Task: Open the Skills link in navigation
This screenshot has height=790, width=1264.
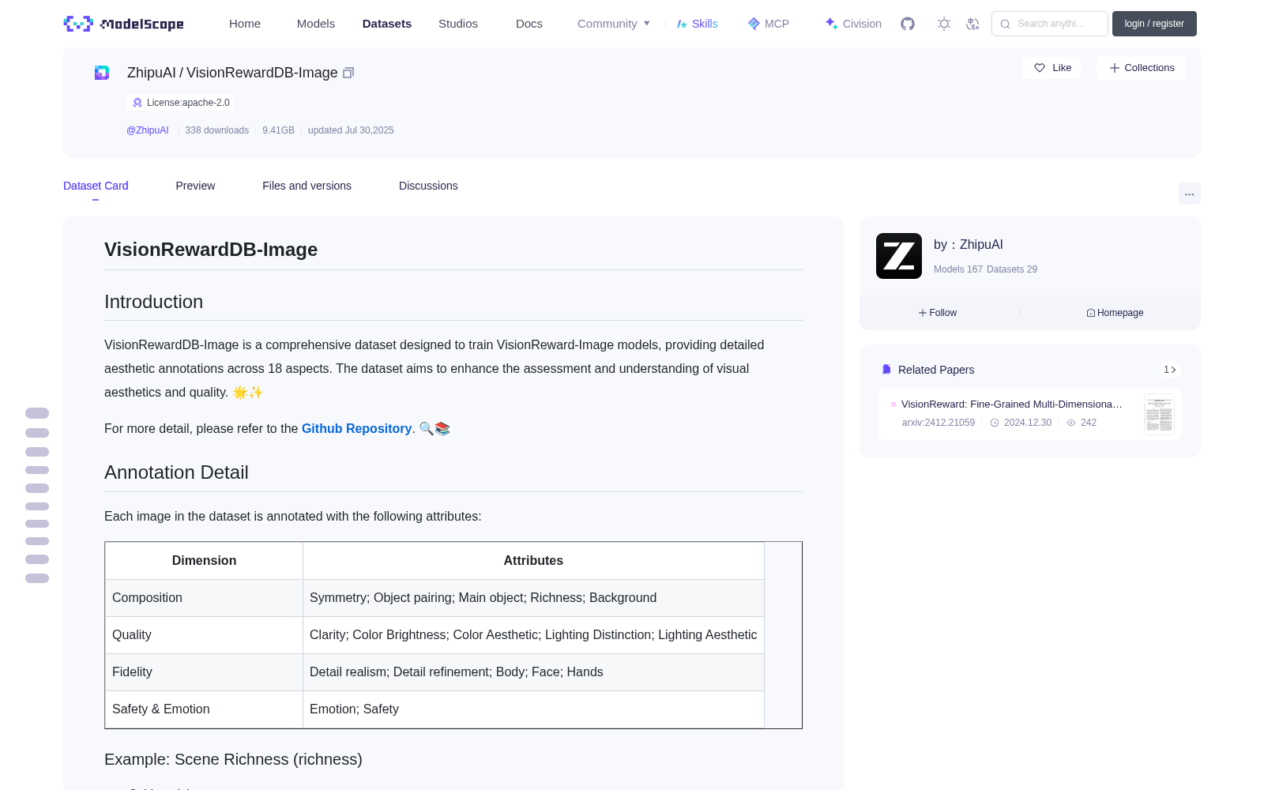Action: (x=698, y=24)
